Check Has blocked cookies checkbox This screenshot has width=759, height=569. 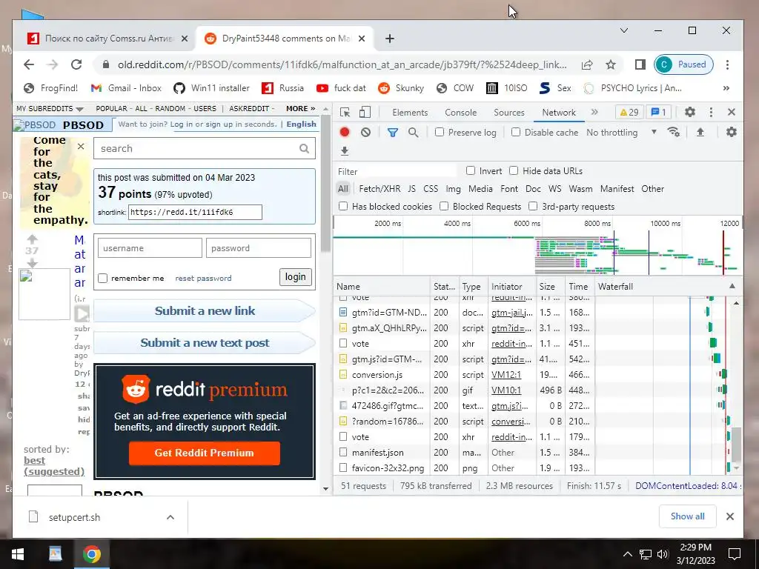(343, 206)
